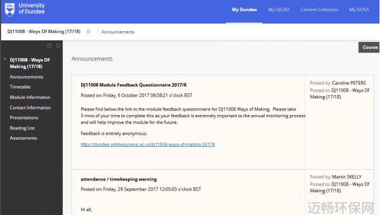Open the dundee.onlinesurveys.ac.uk questionnaire link

pos(148,145)
